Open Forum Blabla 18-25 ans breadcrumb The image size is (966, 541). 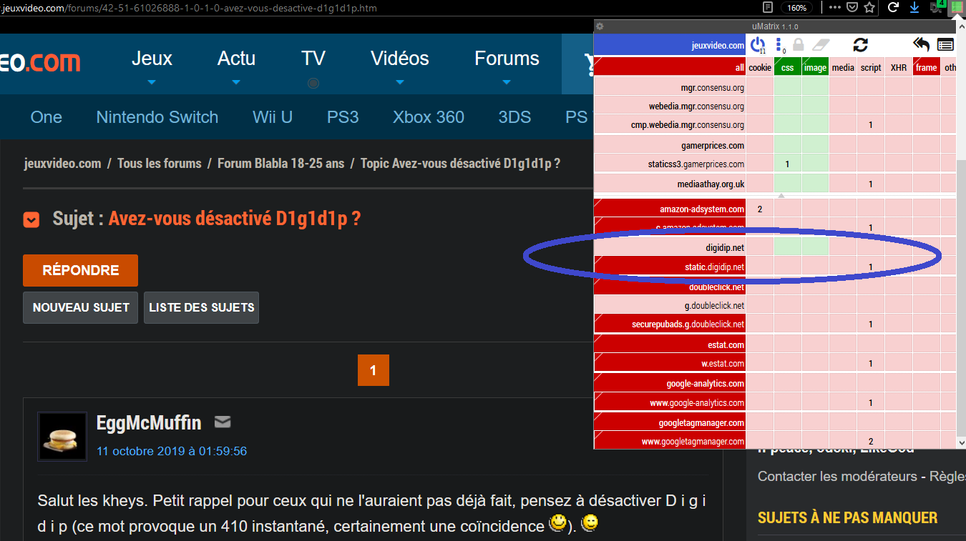point(281,164)
